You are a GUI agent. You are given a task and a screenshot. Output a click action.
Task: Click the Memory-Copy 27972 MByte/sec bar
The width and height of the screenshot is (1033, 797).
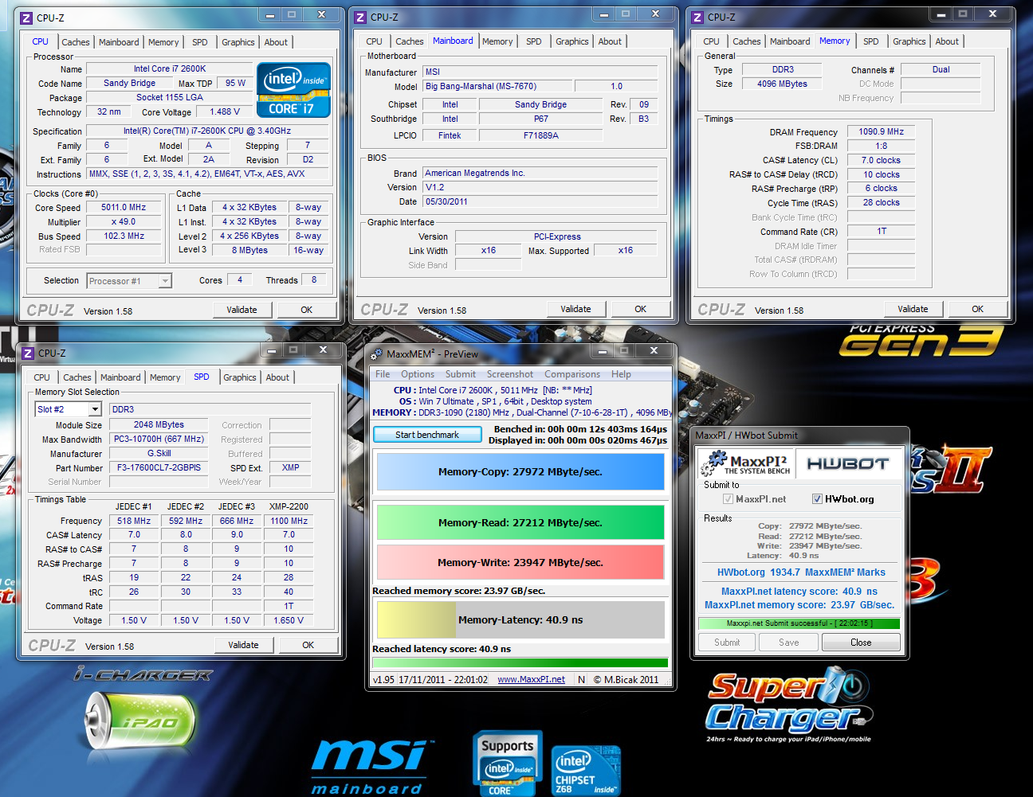tap(520, 471)
